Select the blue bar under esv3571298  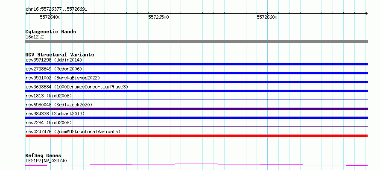196,64
